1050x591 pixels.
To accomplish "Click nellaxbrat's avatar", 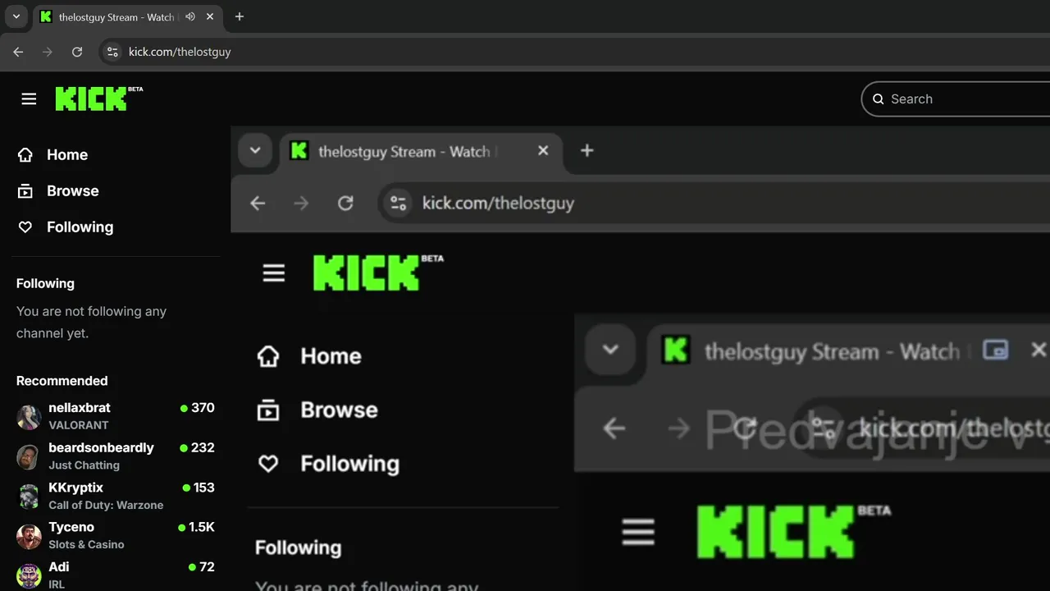I will [29, 417].
